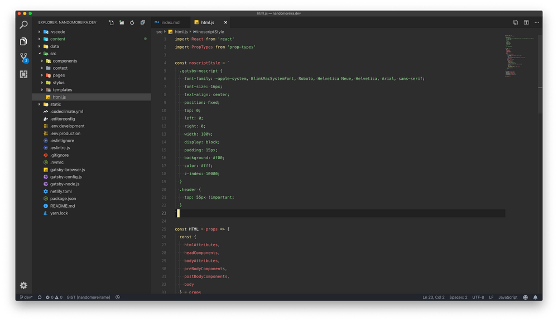Image resolution: width=558 pixels, height=321 pixels.
Task: Expand the stylus folder
Action: point(59,83)
